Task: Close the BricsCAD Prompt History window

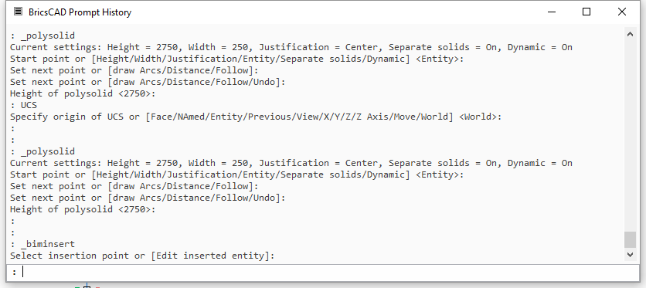Action: (x=622, y=12)
